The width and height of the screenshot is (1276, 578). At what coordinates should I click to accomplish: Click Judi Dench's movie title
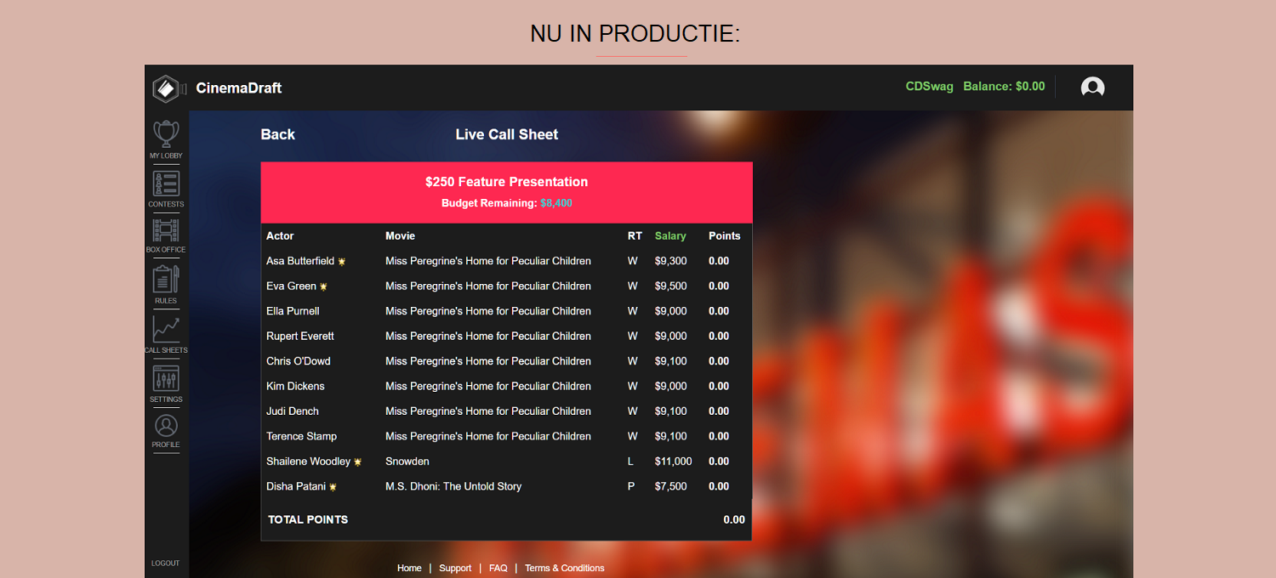coord(488,411)
